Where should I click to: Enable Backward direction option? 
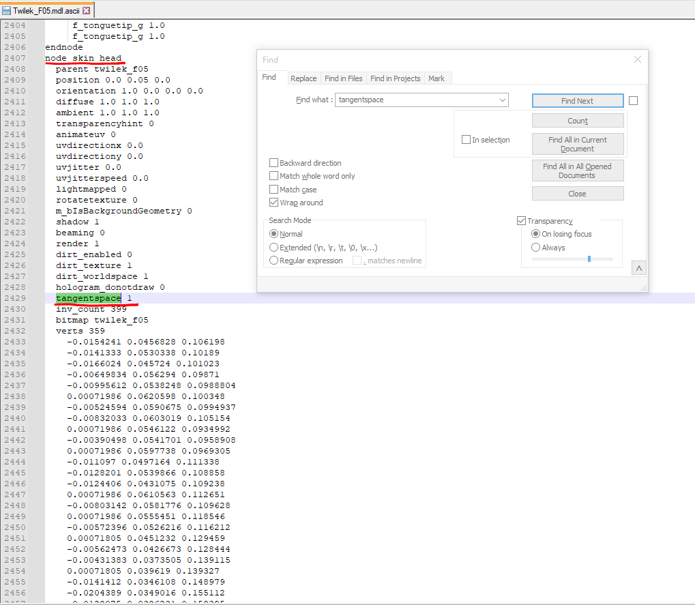[274, 162]
